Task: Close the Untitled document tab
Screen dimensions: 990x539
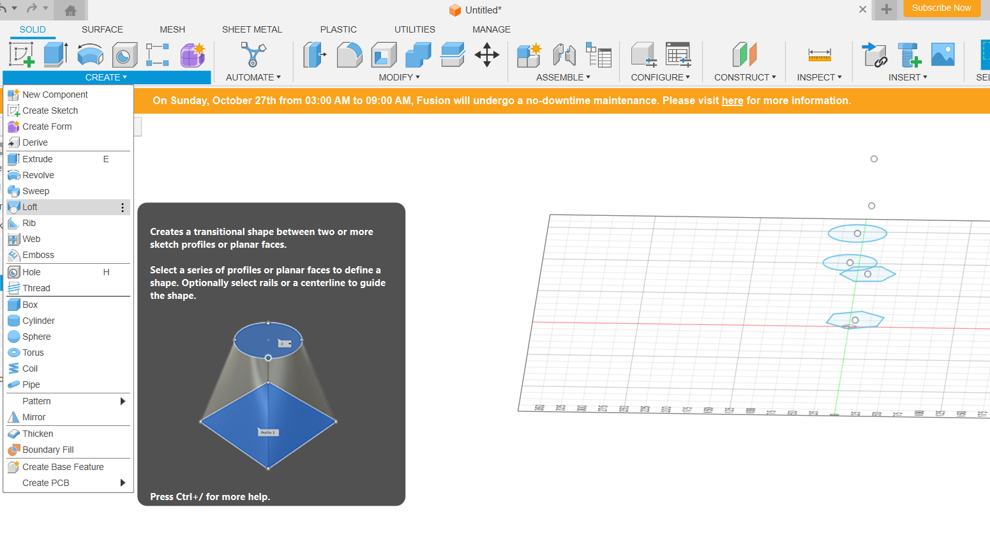Action: tap(862, 10)
